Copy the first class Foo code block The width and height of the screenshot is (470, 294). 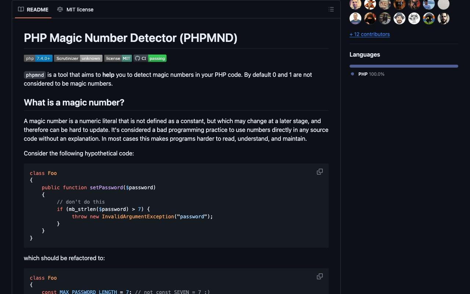[320, 172]
